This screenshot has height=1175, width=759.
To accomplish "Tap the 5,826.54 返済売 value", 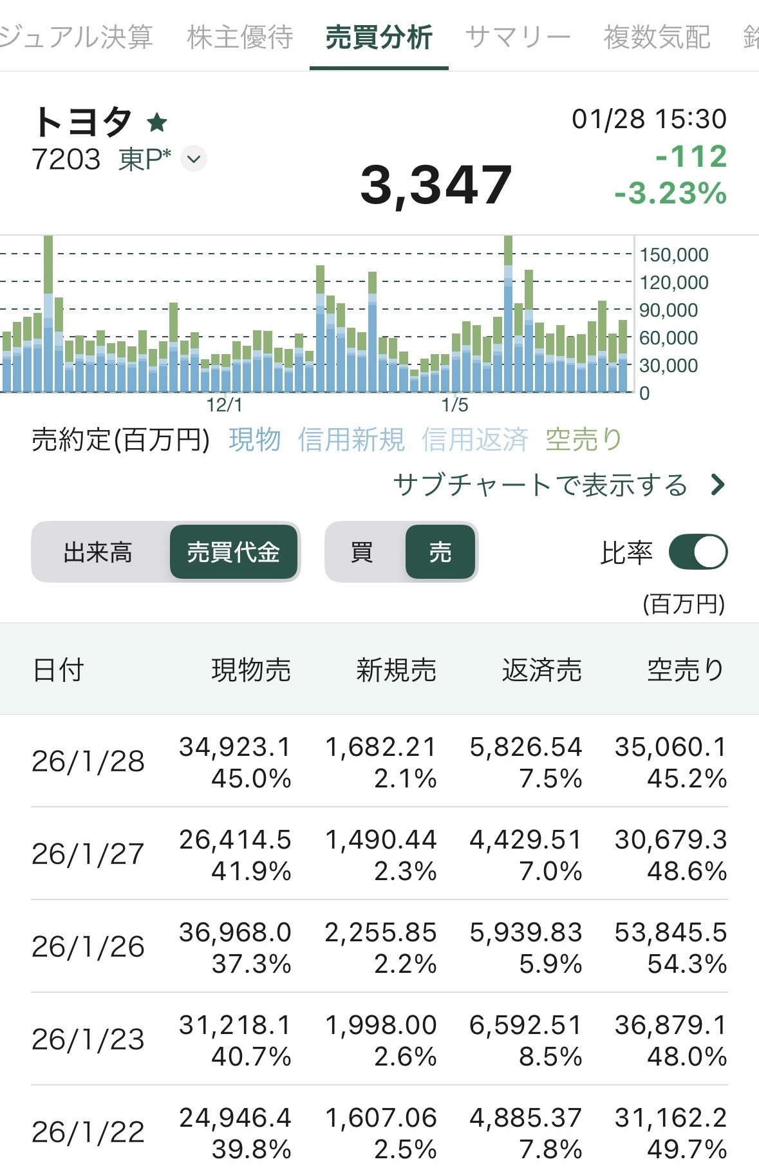I will tap(526, 747).
